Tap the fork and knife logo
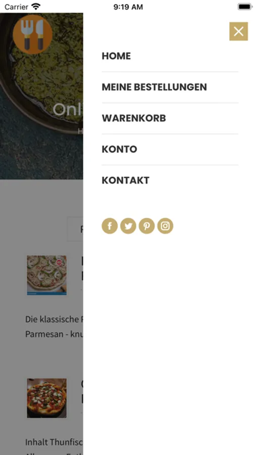 point(32,34)
